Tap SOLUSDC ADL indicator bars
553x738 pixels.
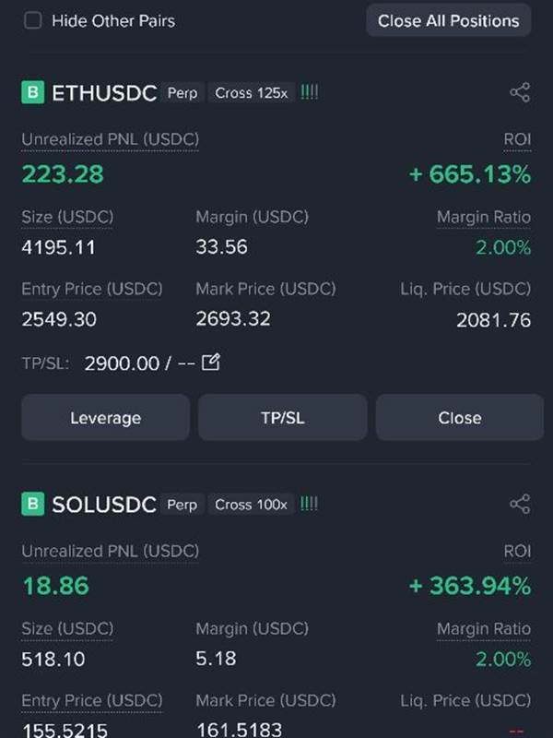tap(309, 504)
